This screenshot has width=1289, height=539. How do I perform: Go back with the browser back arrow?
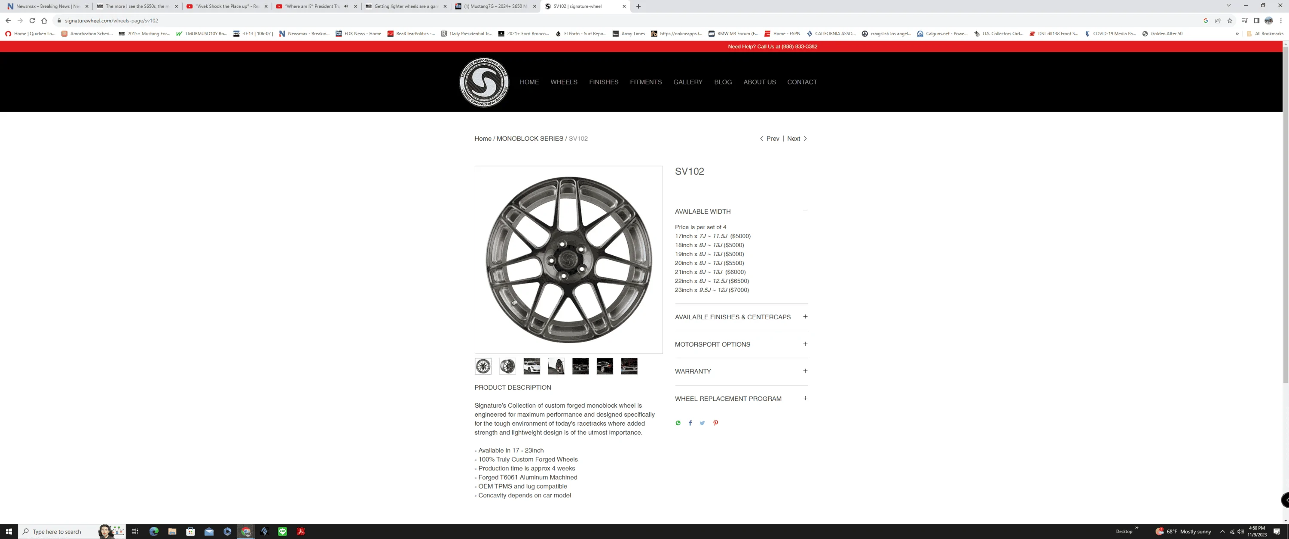pyautogui.click(x=8, y=21)
